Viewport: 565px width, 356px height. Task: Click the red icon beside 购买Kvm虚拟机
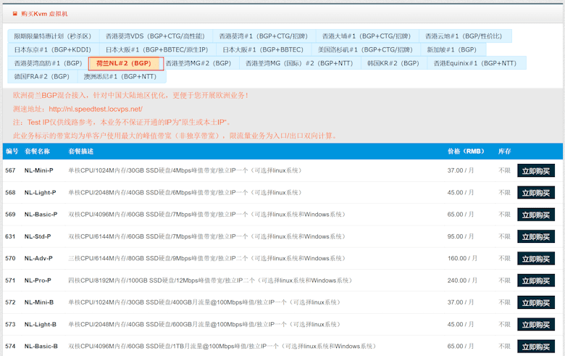(14, 14)
